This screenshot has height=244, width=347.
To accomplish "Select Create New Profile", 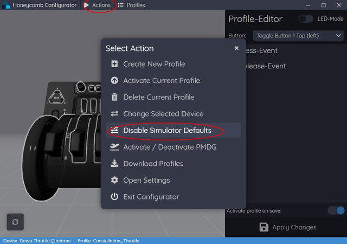I will 173,64.
